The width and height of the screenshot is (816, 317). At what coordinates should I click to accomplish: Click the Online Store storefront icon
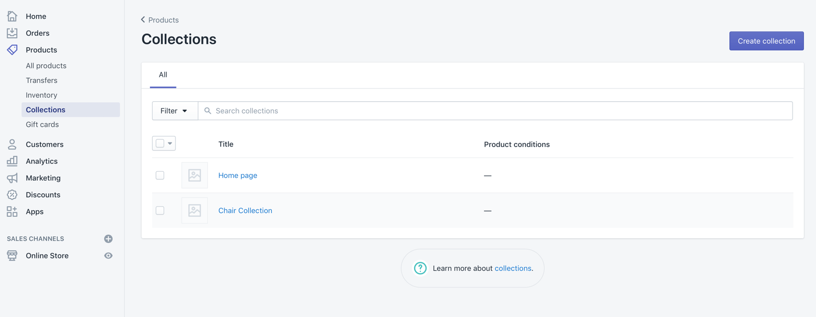[x=12, y=255]
